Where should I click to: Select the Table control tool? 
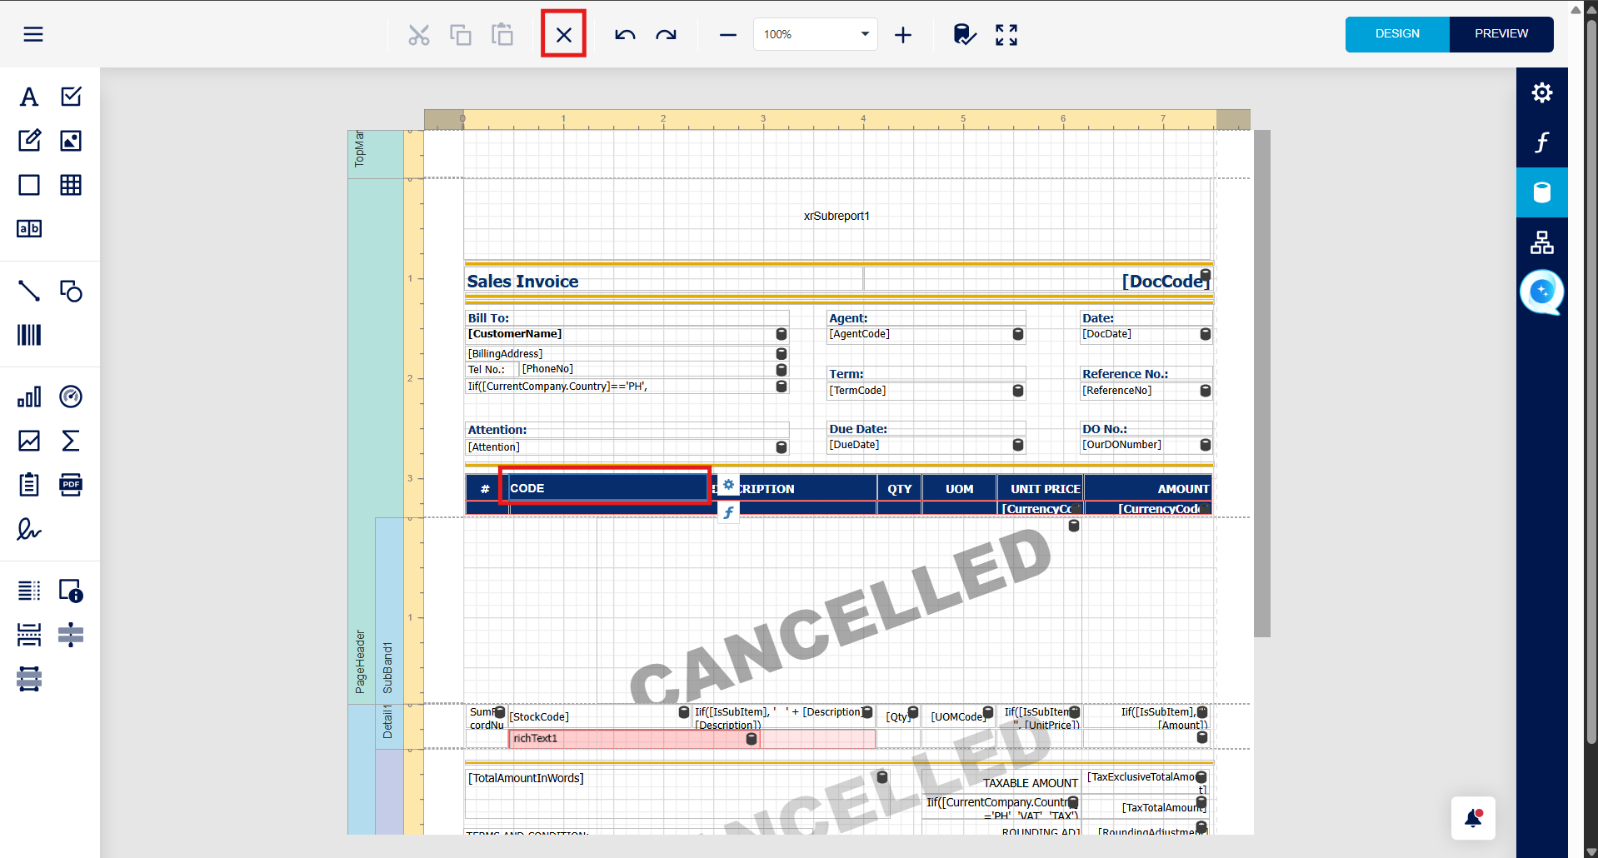pos(71,185)
